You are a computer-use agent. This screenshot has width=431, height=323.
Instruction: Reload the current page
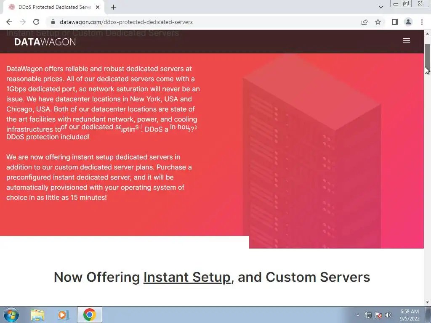pos(36,22)
